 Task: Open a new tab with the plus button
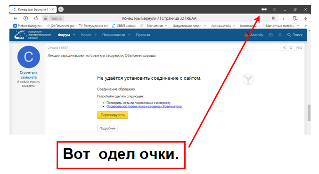(x=61, y=9)
